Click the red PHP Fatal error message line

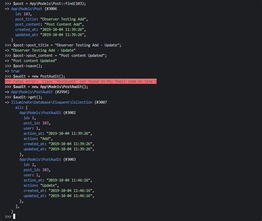coord(81,81)
